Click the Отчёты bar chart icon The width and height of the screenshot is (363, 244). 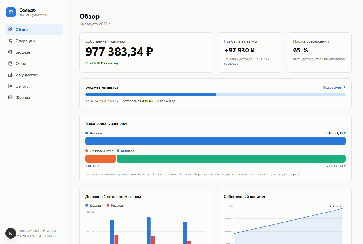click(x=10, y=86)
